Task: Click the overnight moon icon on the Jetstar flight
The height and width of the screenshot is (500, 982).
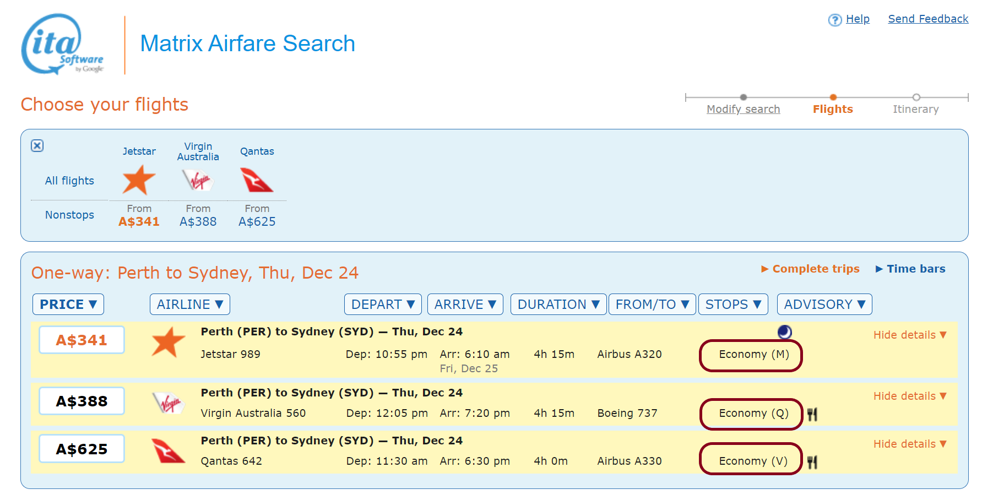Action: (x=784, y=332)
